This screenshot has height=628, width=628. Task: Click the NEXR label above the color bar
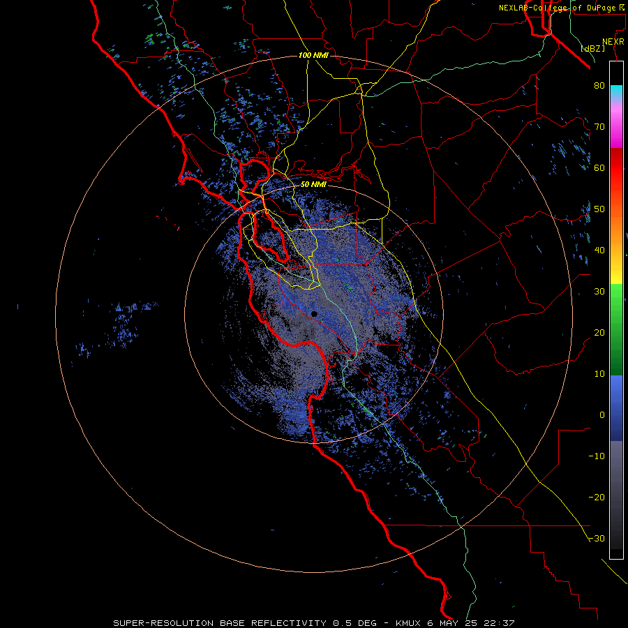(613, 42)
